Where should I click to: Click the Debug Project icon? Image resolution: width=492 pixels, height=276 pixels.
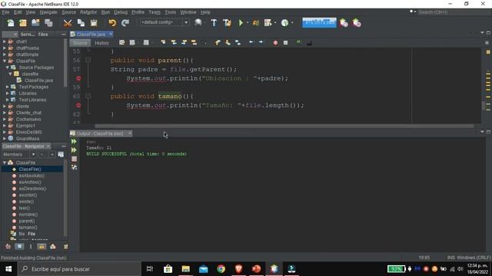click(x=256, y=23)
